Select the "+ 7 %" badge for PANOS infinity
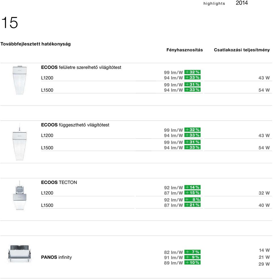Screen dimensions: 273x279 tap(193, 252)
